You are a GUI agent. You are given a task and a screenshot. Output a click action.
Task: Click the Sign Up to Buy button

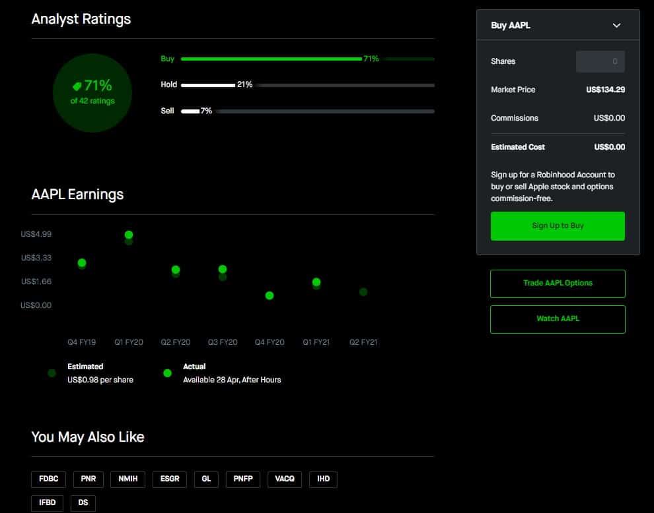[558, 226]
